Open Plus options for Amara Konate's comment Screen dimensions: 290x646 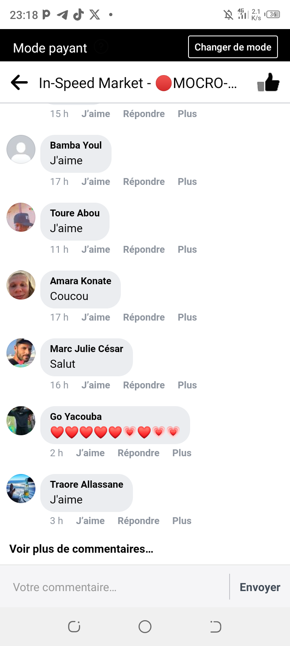coord(187,317)
